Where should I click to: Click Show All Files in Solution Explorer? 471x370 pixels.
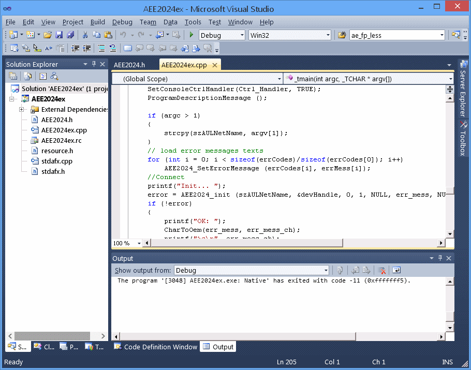point(27,76)
